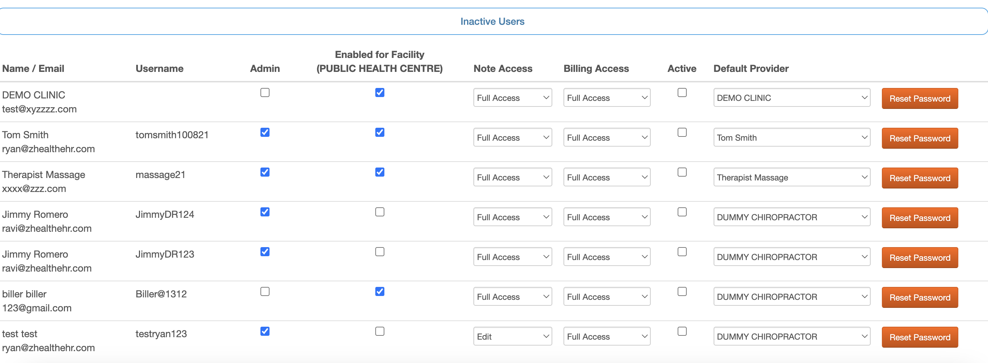Reset Password for JimmyDR124
Viewport: 988px width, 363px height.
920,218
